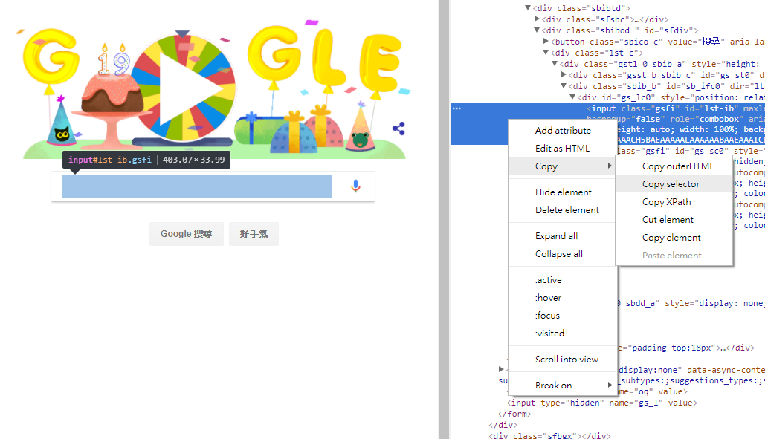Select the closing </form> tag row

click(514, 414)
